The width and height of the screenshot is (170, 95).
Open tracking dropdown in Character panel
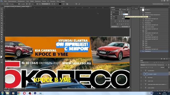[x=129, y=14]
